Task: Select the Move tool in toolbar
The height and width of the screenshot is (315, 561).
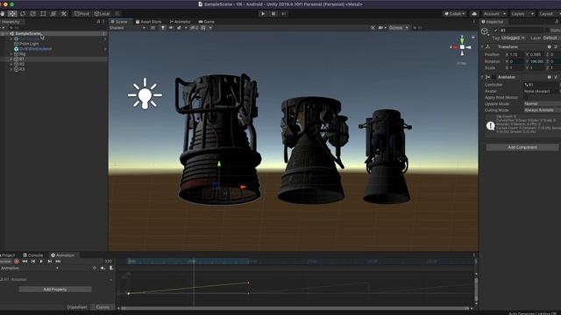Action: click(12, 14)
